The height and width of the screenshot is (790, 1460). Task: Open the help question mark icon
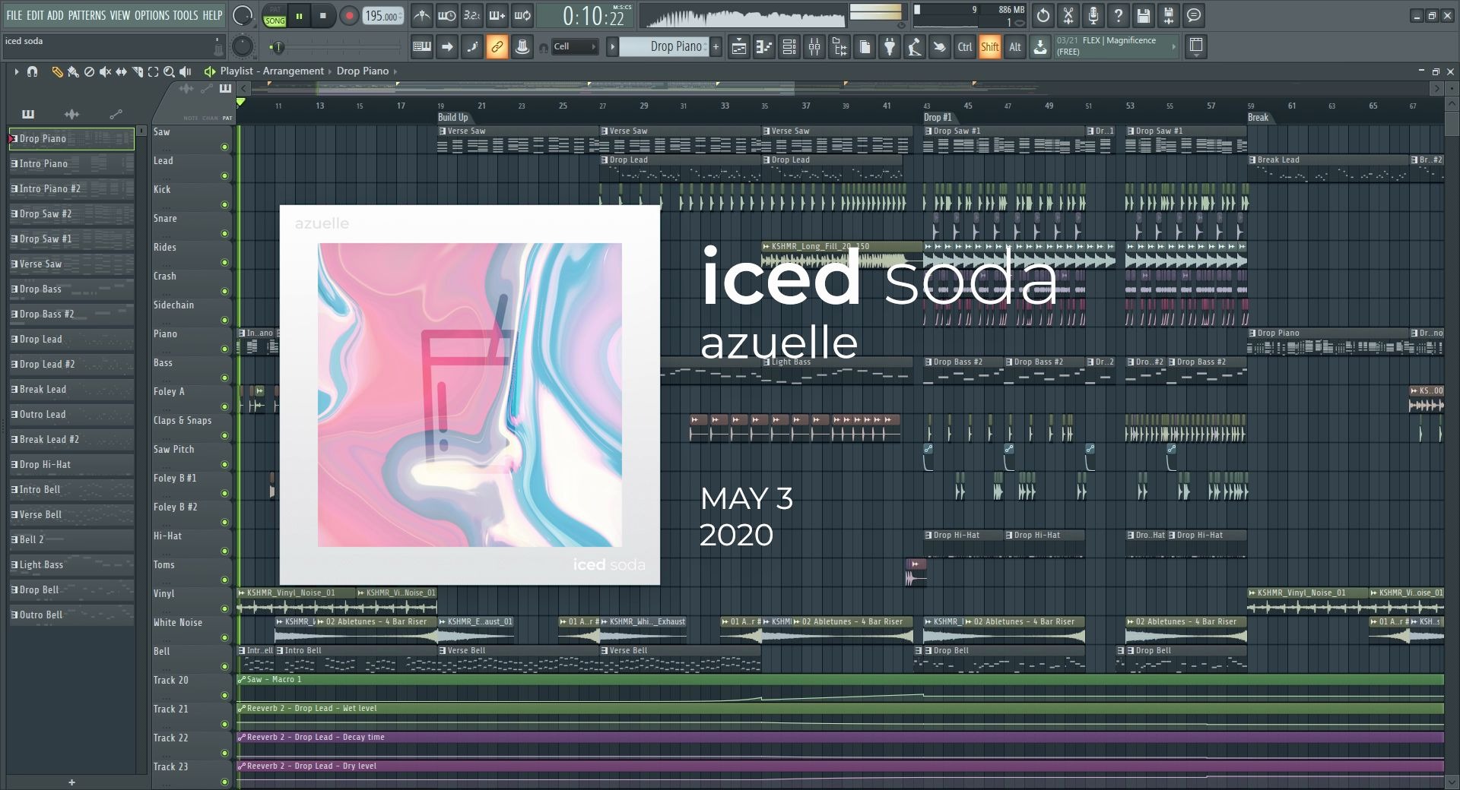[1119, 15]
